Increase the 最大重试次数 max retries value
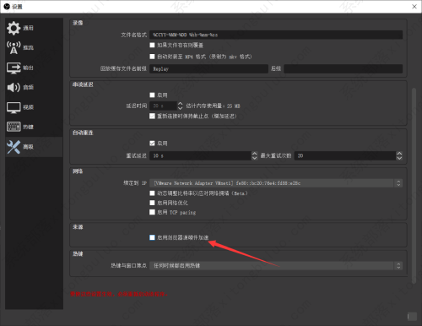Image resolution: width=422 pixels, height=326 pixels. coord(399,154)
